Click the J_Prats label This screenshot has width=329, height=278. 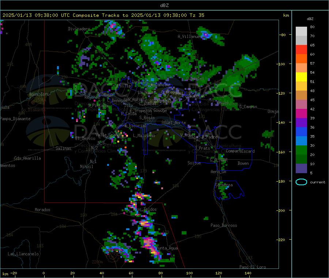point(202,148)
